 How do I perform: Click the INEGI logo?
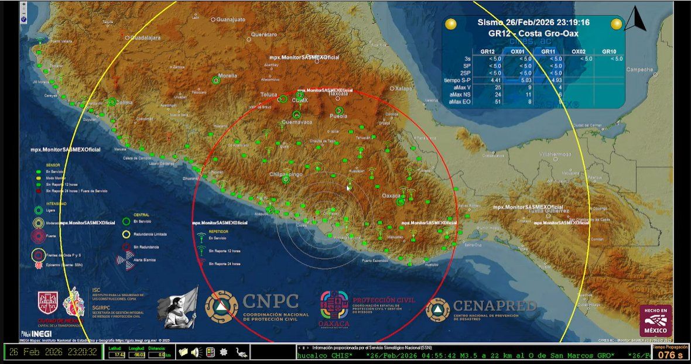(36, 334)
